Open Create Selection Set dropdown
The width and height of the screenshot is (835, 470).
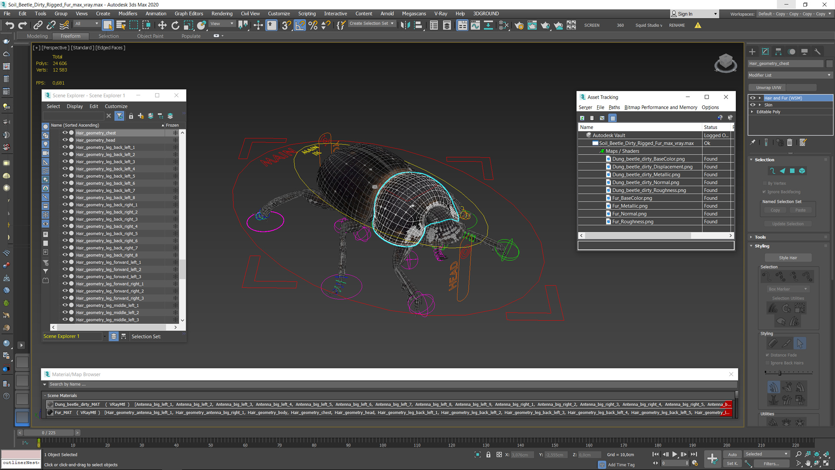point(372,23)
